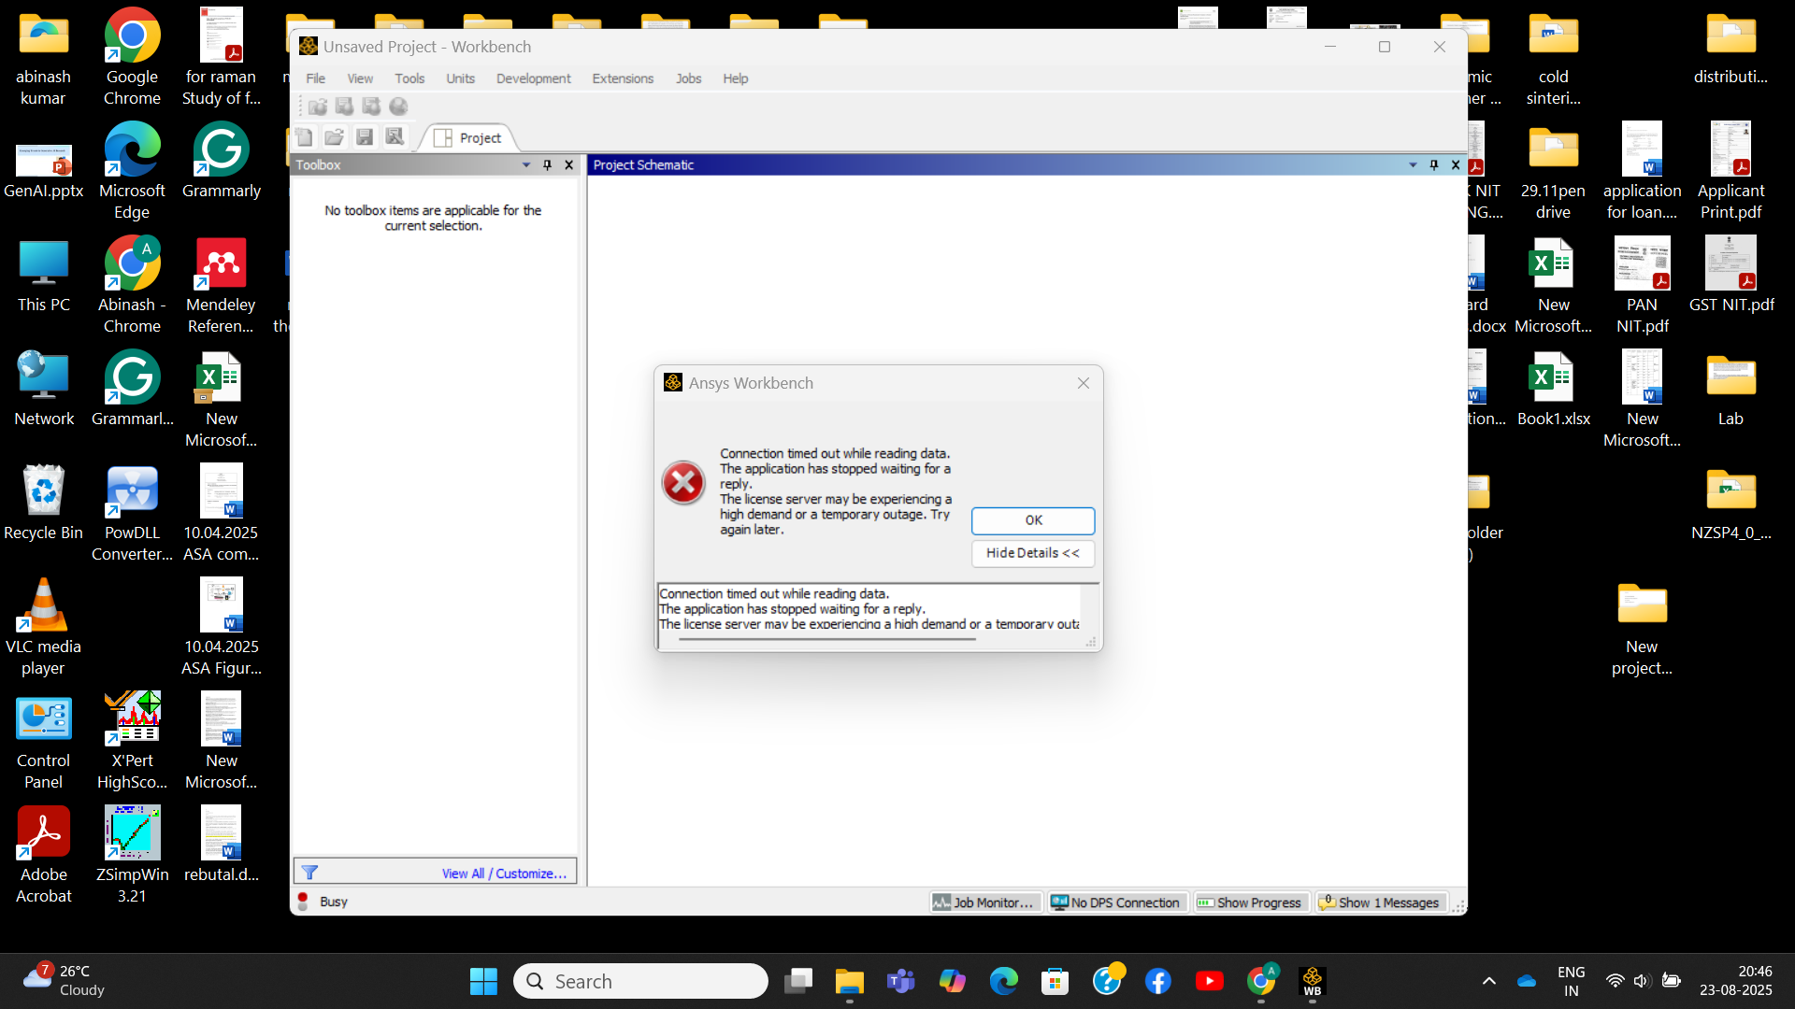Screen dimensions: 1795x1009
Task: Open File Explorer from taskbar
Action: click(849, 981)
